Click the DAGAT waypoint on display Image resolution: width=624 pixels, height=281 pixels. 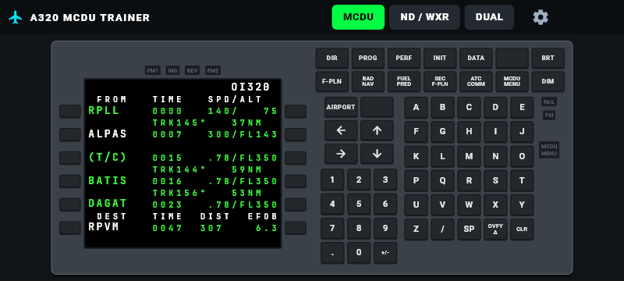[108, 204]
